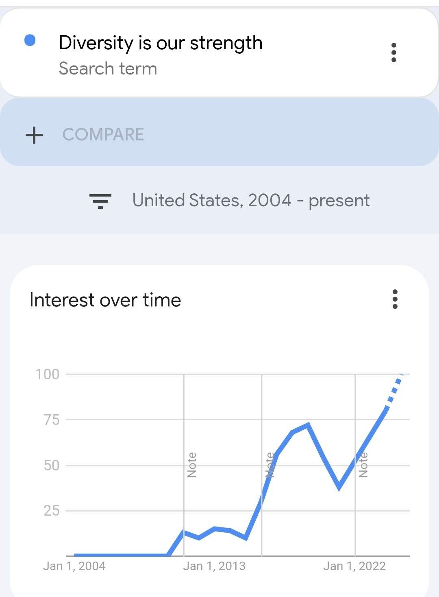This screenshot has width=439, height=597.
Task: Click the dotted forecast segment of the line
Action: [x=393, y=391]
